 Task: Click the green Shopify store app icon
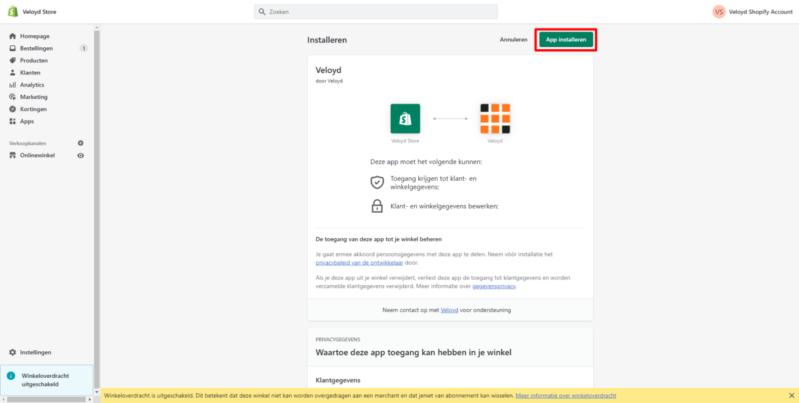(405, 118)
